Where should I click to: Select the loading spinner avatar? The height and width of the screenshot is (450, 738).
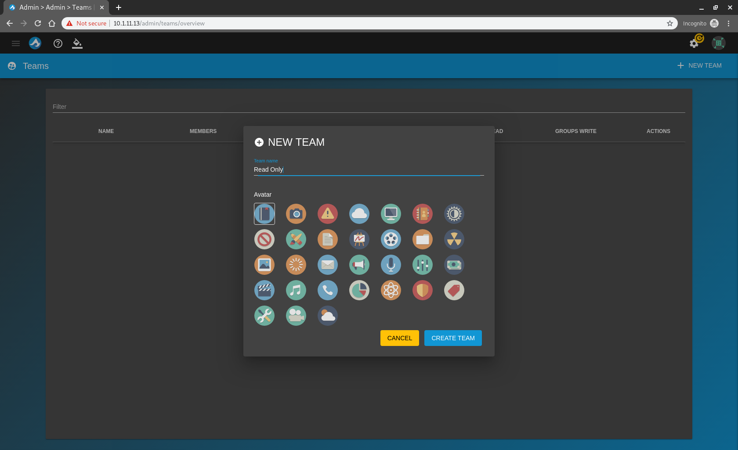(x=296, y=265)
